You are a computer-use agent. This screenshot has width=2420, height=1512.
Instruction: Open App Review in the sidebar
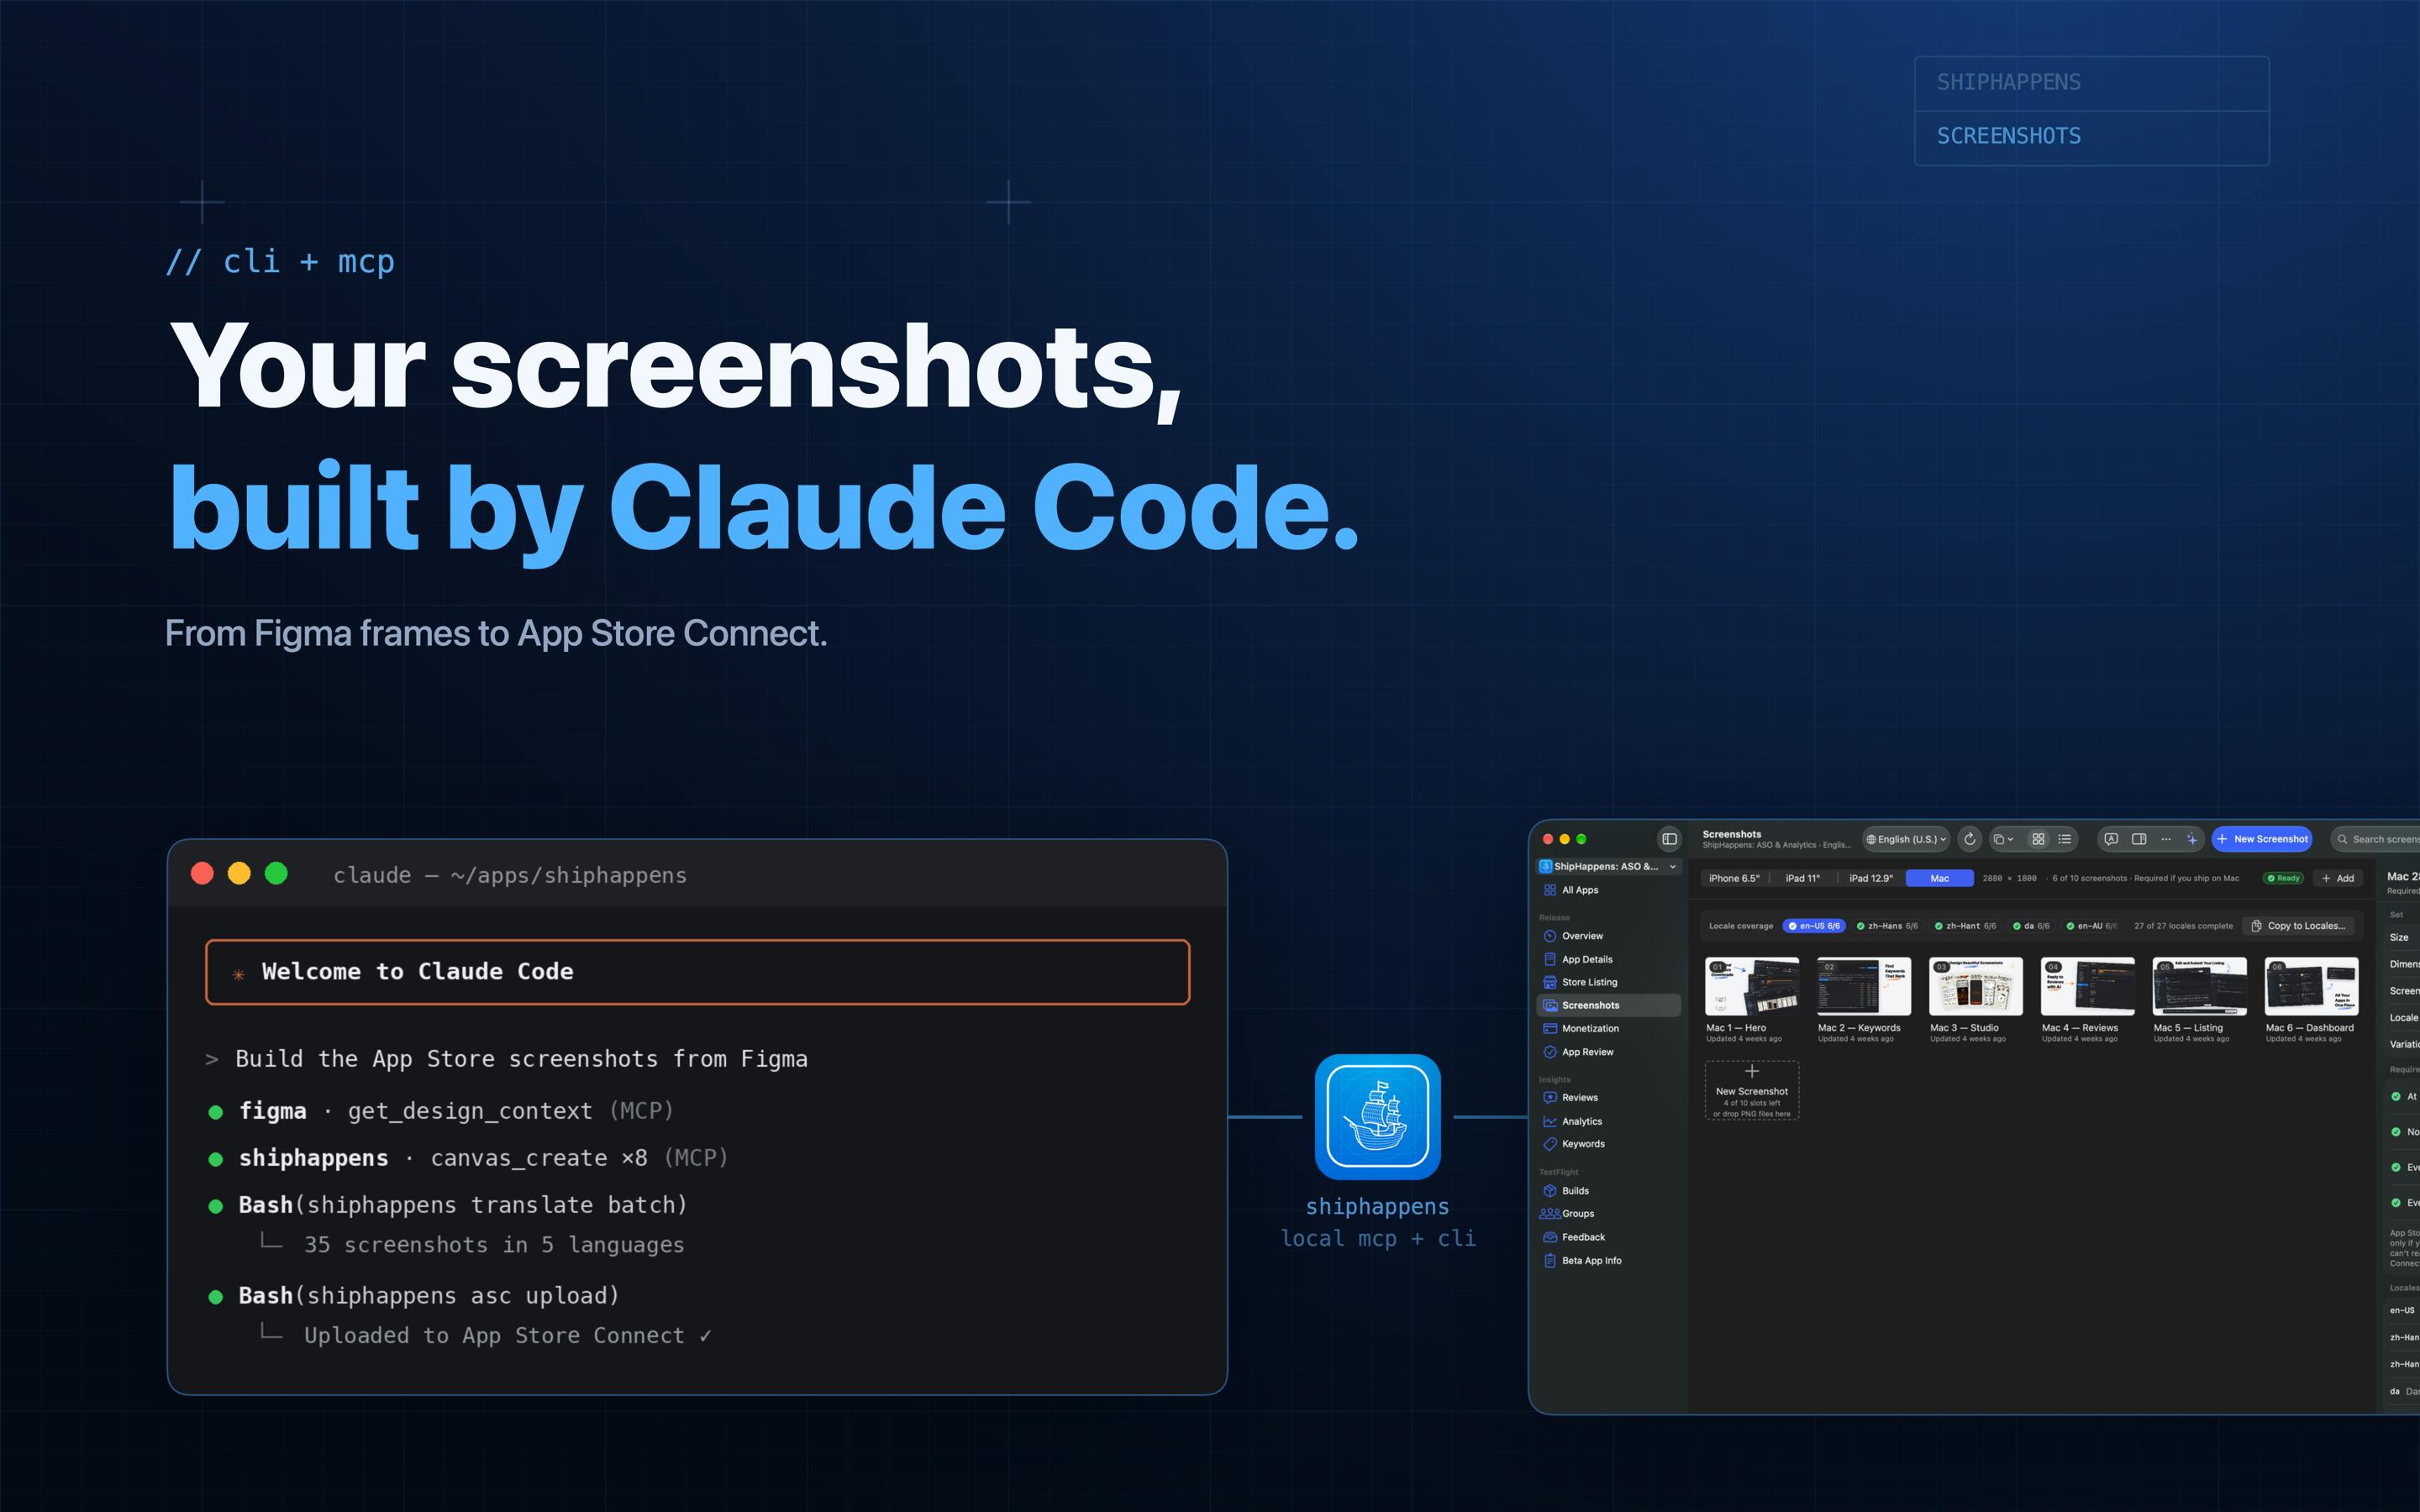click(x=1609, y=1052)
